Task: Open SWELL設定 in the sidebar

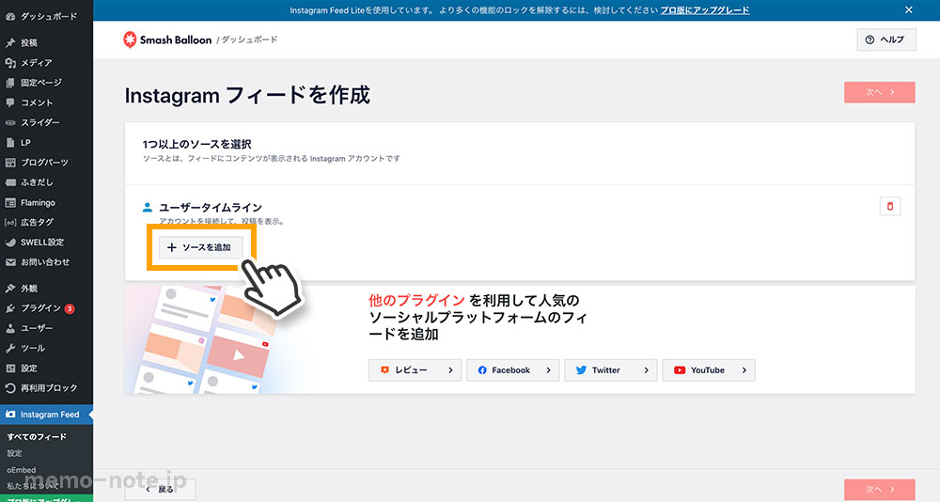Action: pyautogui.click(x=46, y=243)
